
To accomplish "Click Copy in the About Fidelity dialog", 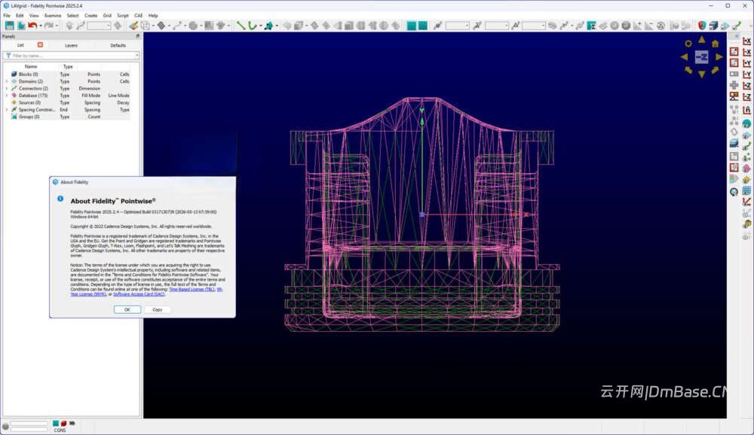I will click(x=158, y=309).
